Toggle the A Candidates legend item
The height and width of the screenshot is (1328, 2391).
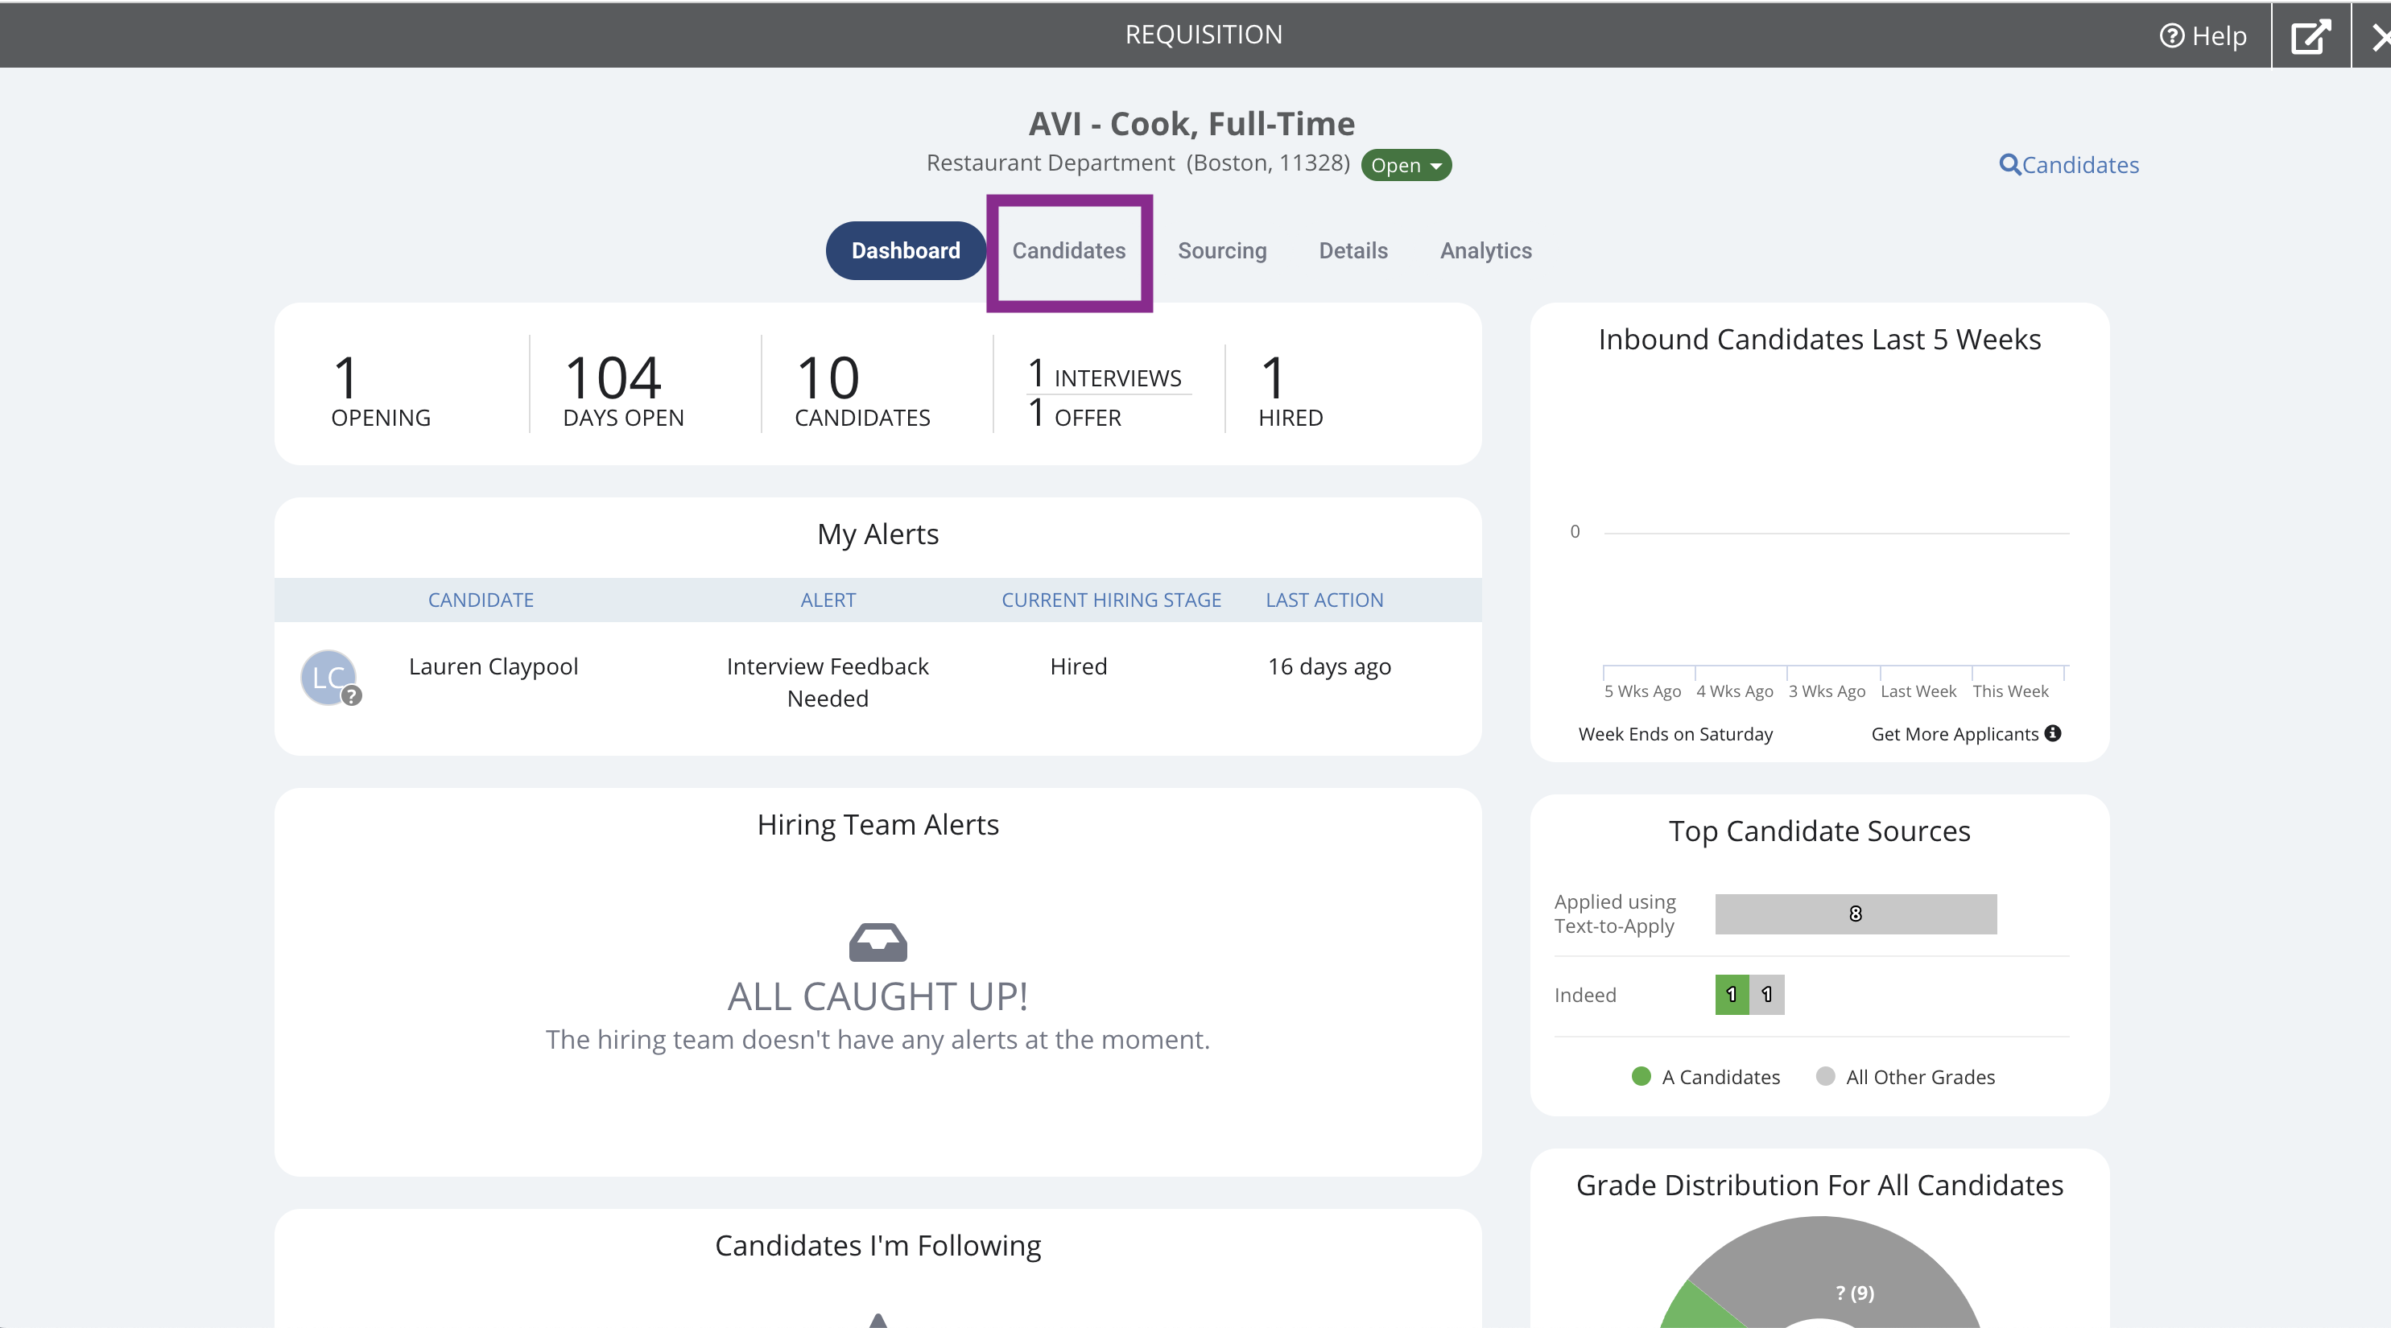click(1706, 1077)
